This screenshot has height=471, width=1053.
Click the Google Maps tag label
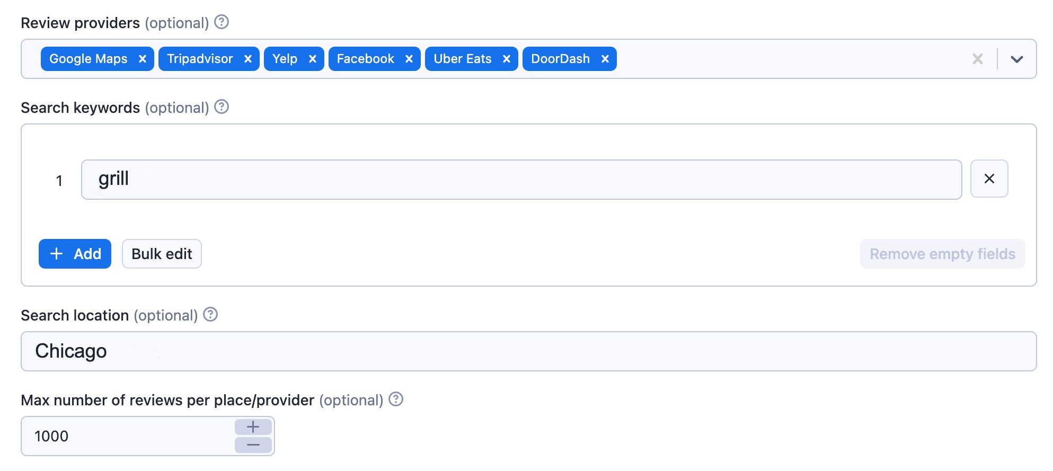click(x=89, y=59)
